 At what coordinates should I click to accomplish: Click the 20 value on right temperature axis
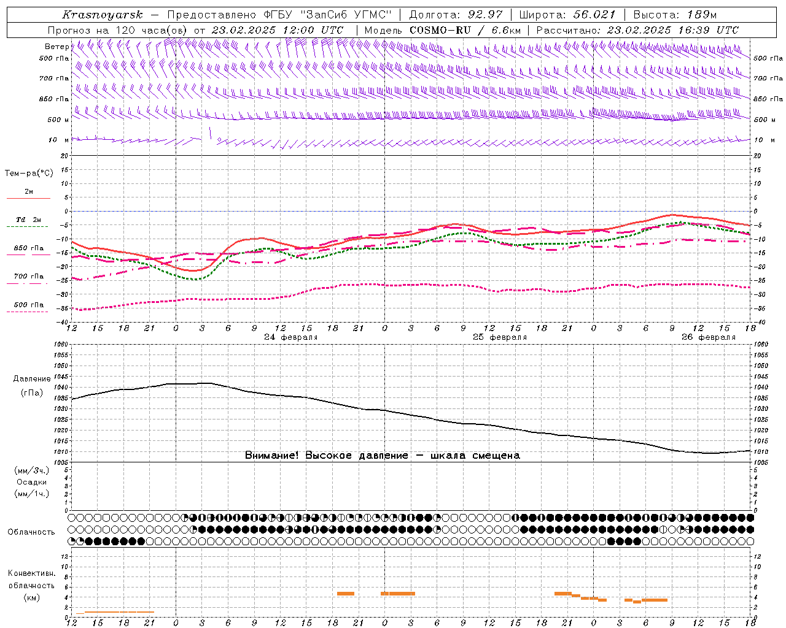[x=757, y=156]
